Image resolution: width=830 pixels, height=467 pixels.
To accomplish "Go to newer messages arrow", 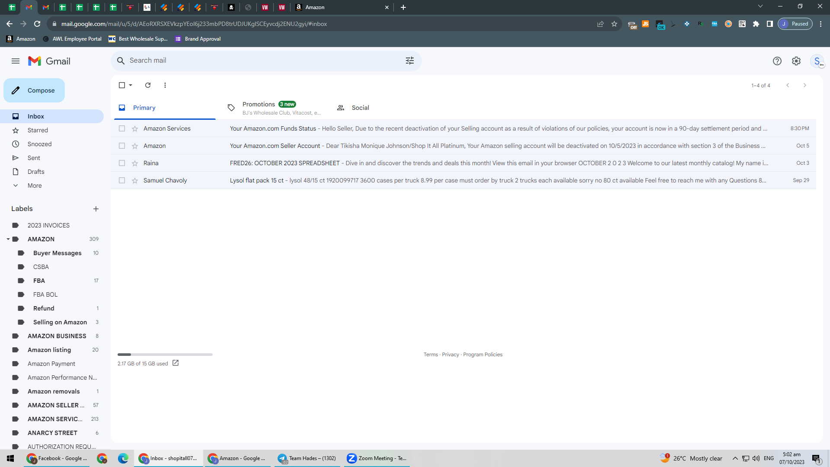I will [788, 85].
